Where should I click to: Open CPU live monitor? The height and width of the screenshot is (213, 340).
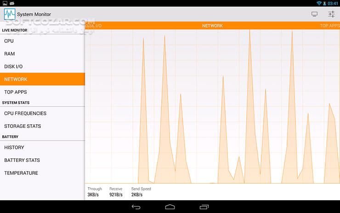pyautogui.click(x=42, y=41)
